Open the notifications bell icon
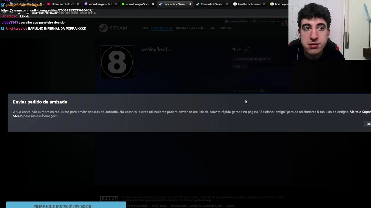The height and width of the screenshot is (208, 371). click(254, 21)
